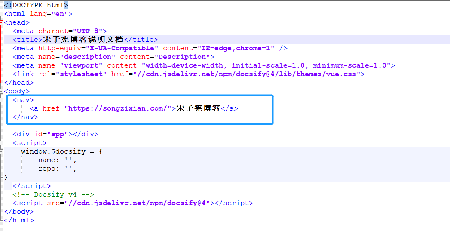Click the rel="stylesheet" attribute

pos(73,74)
